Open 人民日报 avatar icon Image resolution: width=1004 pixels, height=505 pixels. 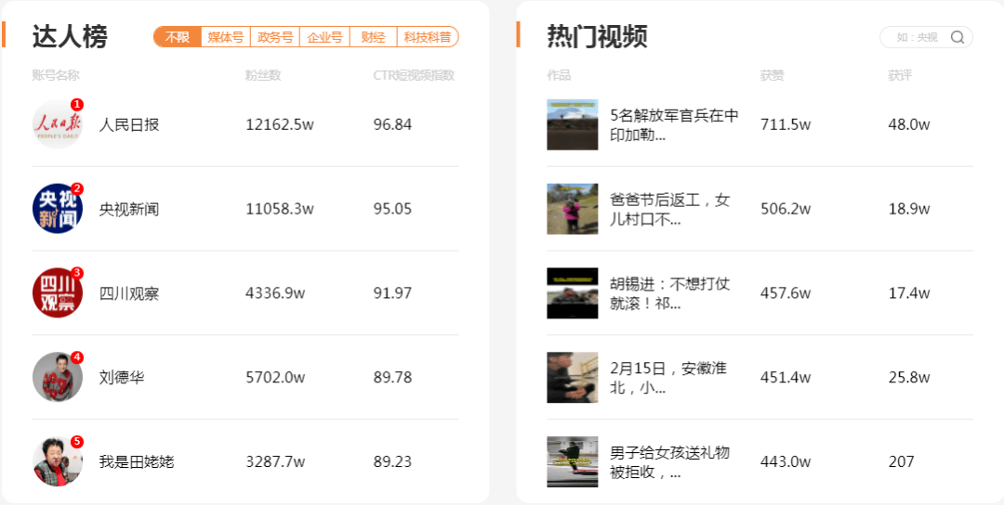coord(58,124)
